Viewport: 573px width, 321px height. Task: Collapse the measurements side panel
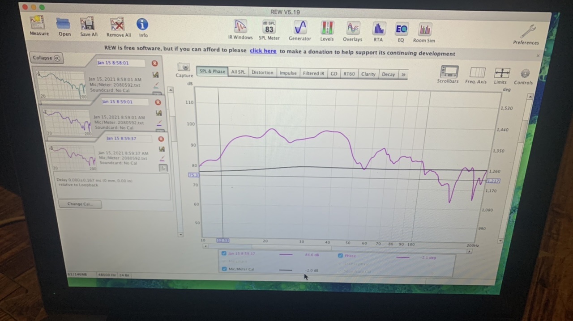(x=46, y=58)
